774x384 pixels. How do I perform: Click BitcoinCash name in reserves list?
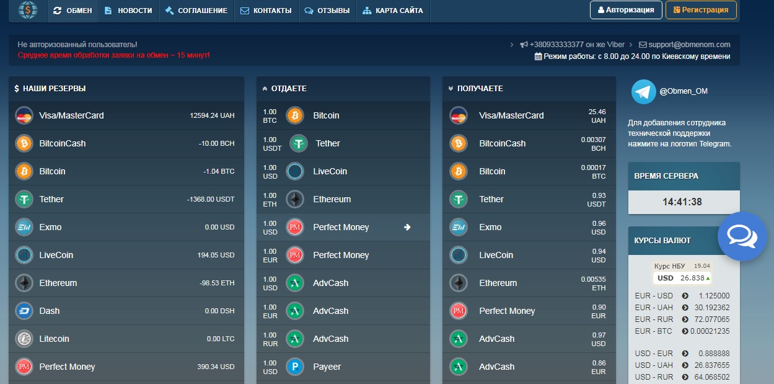click(x=63, y=143)
